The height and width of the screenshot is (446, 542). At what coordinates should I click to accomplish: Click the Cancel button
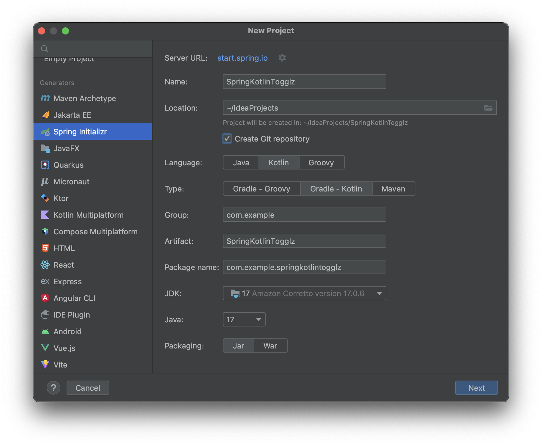pyautogui.click(x=88, y=388)
